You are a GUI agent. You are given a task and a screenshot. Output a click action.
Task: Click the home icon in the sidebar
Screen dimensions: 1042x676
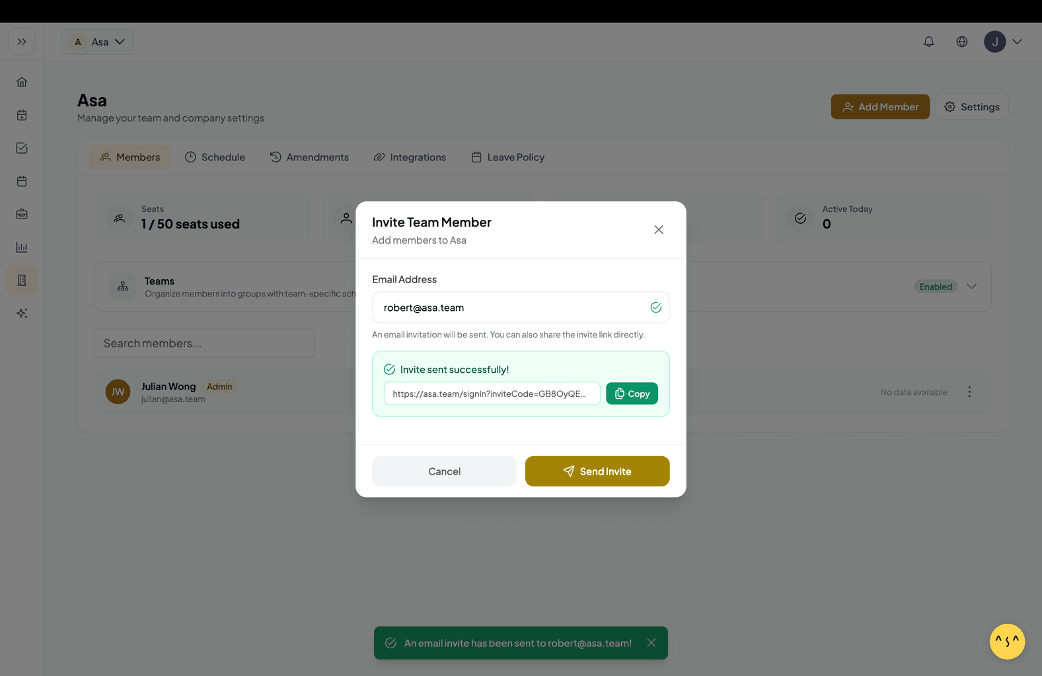22,83
